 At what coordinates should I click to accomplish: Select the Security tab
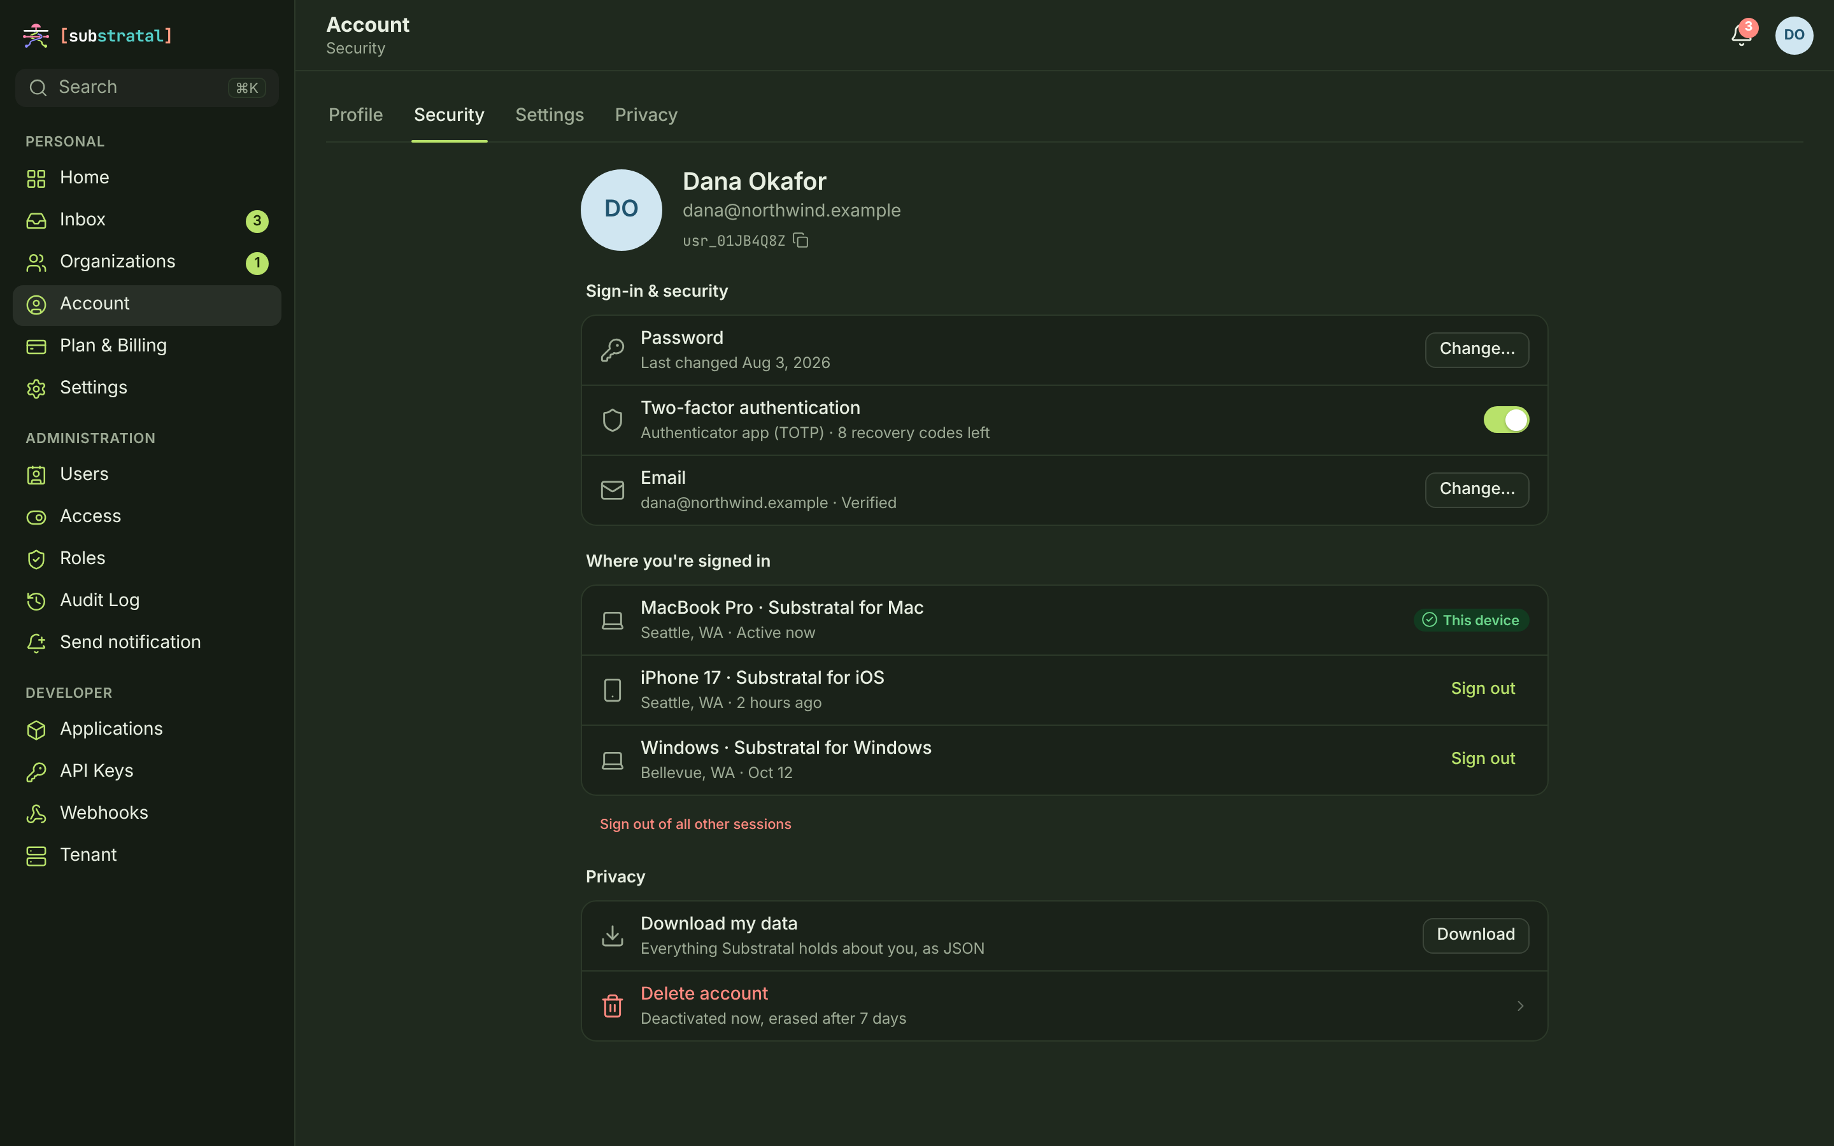point(449,115)
